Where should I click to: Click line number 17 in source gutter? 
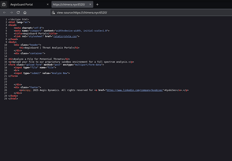tap(6, 64)
